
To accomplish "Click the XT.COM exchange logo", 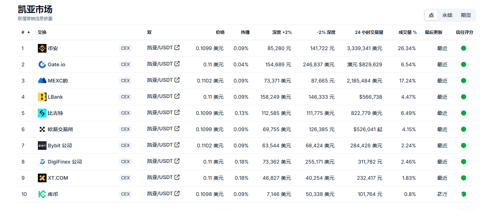I will (x=42, y=178).
